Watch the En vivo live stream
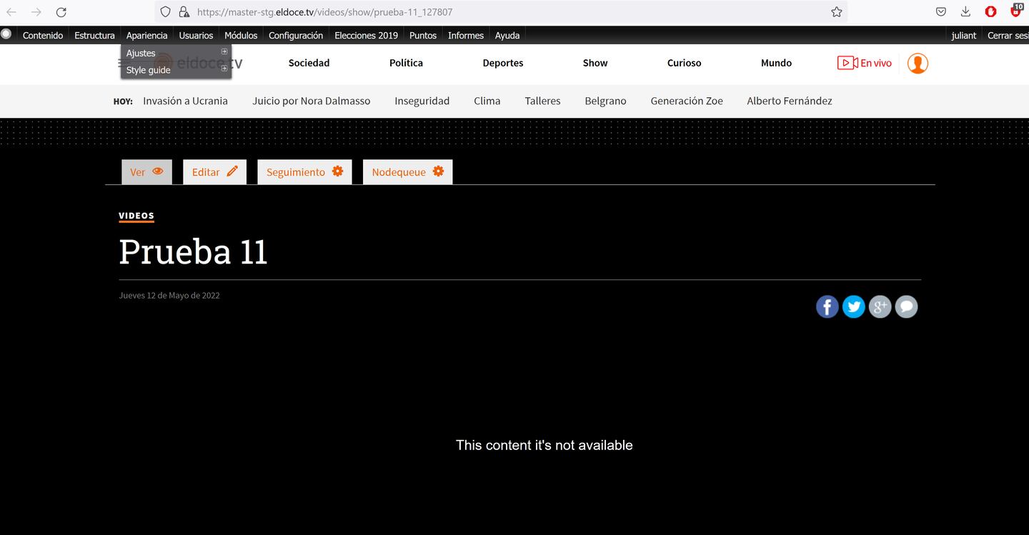 pos(865,64)
